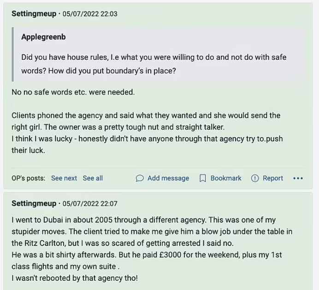Choose the 'Report' text label
The image size is (319, 290).
[x=273, y=178]
